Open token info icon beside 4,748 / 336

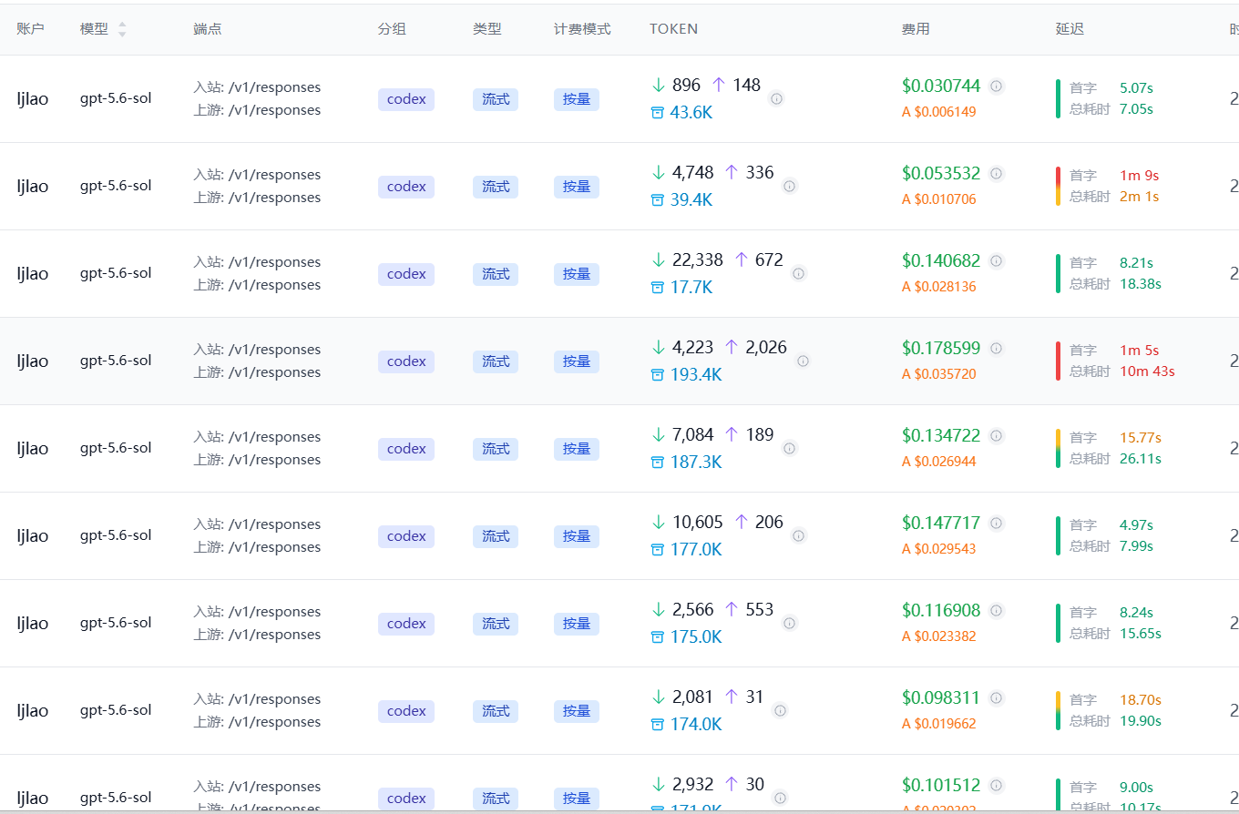coord(789,187)
